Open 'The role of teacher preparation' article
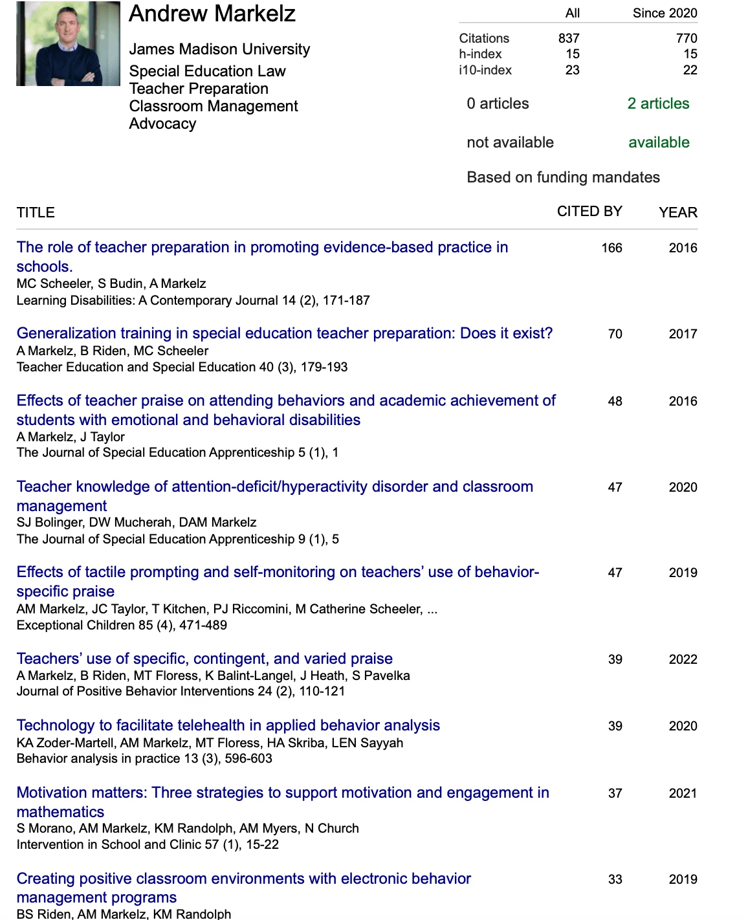Image resolution: width=748 pixels, height=920 pixels. coord(262,248)
